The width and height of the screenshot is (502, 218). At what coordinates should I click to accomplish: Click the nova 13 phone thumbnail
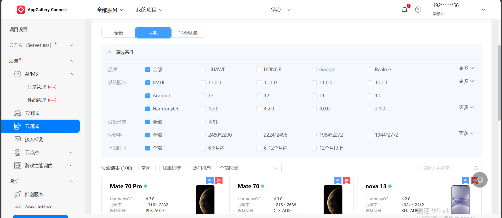point(460,200)
